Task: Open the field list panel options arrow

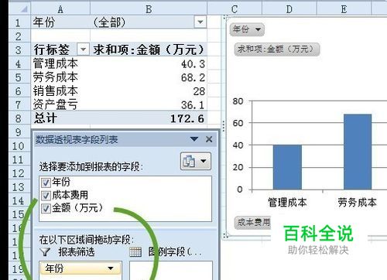Action: (x=194, y=139)
